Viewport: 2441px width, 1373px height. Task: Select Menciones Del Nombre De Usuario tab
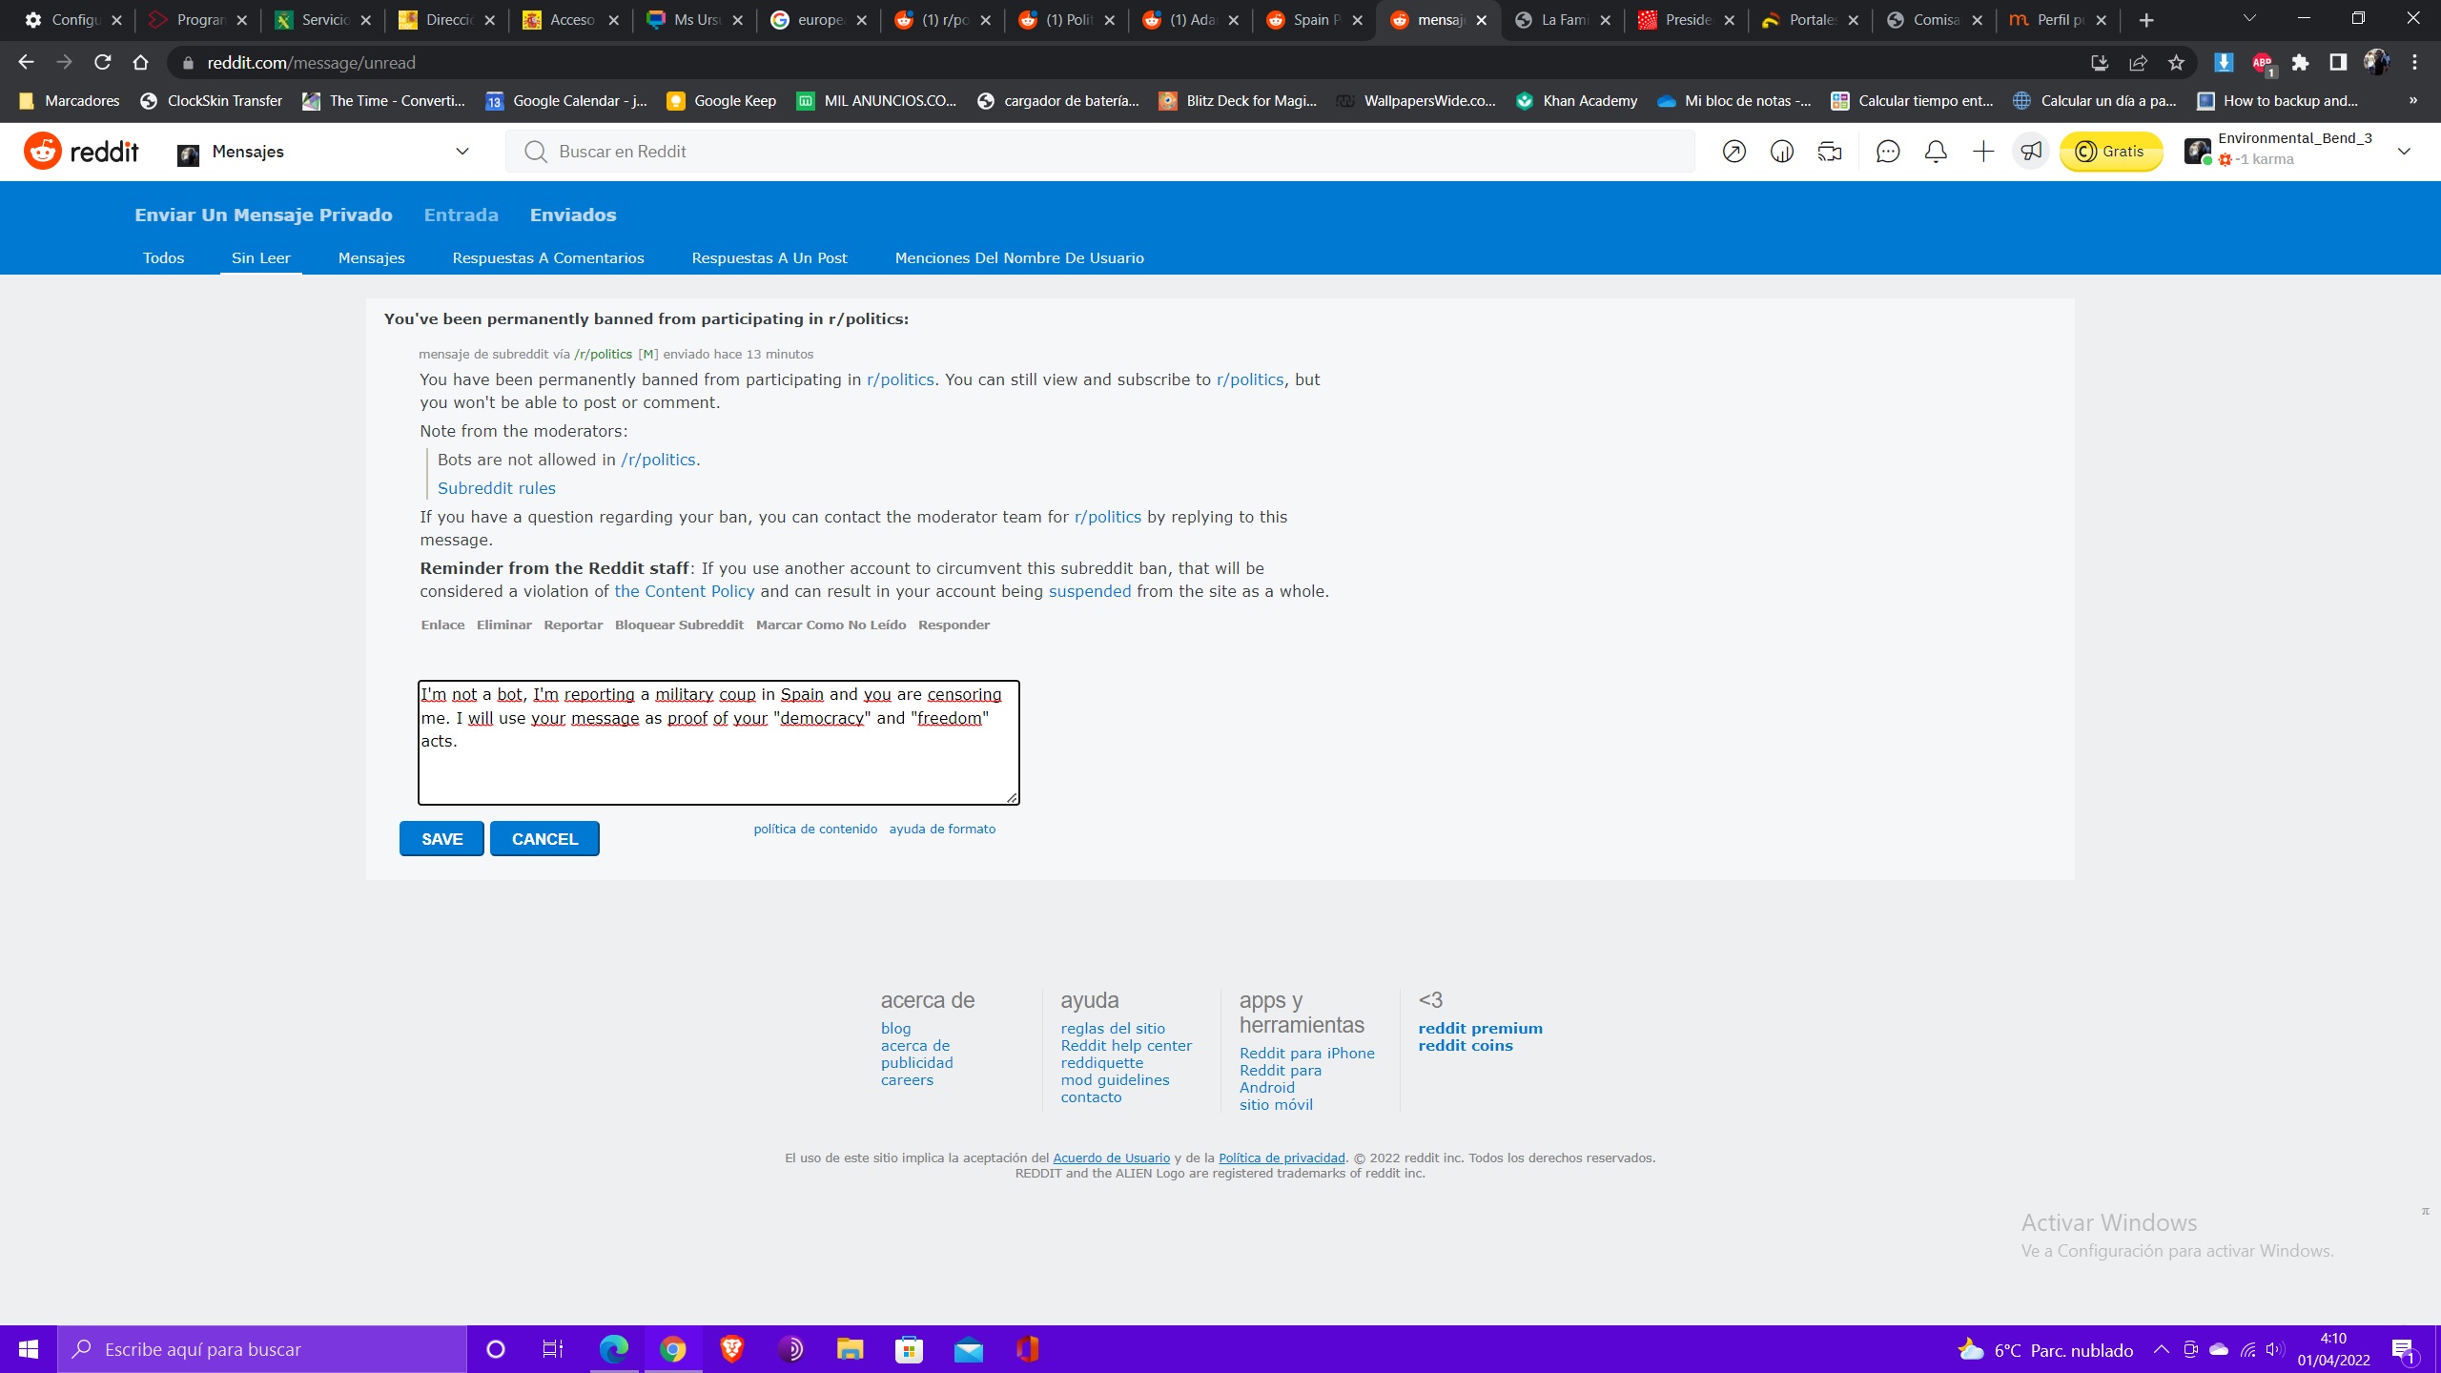click(x=1019, y=257)
